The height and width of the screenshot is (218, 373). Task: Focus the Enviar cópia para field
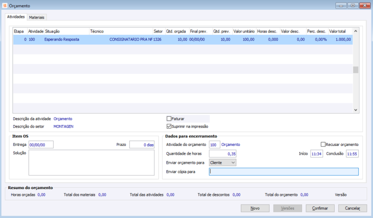click(283, 172)
